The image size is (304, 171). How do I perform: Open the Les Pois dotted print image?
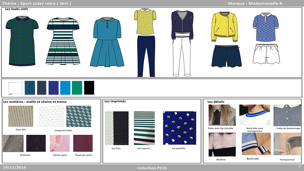tap(117, 128)
